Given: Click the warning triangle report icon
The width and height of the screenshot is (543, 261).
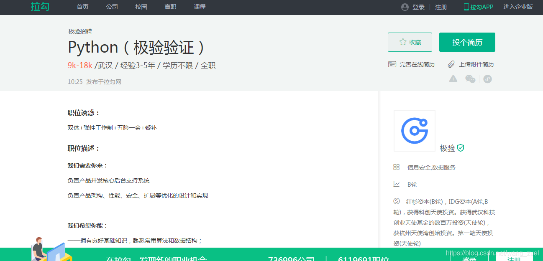Looking at the screenshot, I should coord(453,79).
